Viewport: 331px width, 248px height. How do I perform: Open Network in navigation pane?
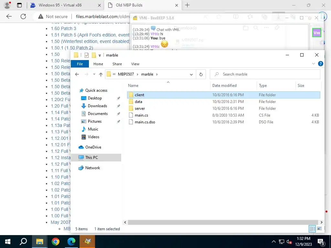point(92,168)
